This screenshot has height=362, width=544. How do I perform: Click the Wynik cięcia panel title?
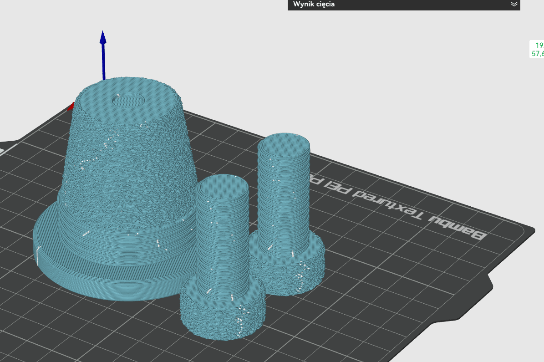click(x=314, y=4)
